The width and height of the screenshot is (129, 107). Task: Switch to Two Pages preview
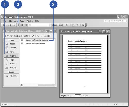(x=22, y=25)
